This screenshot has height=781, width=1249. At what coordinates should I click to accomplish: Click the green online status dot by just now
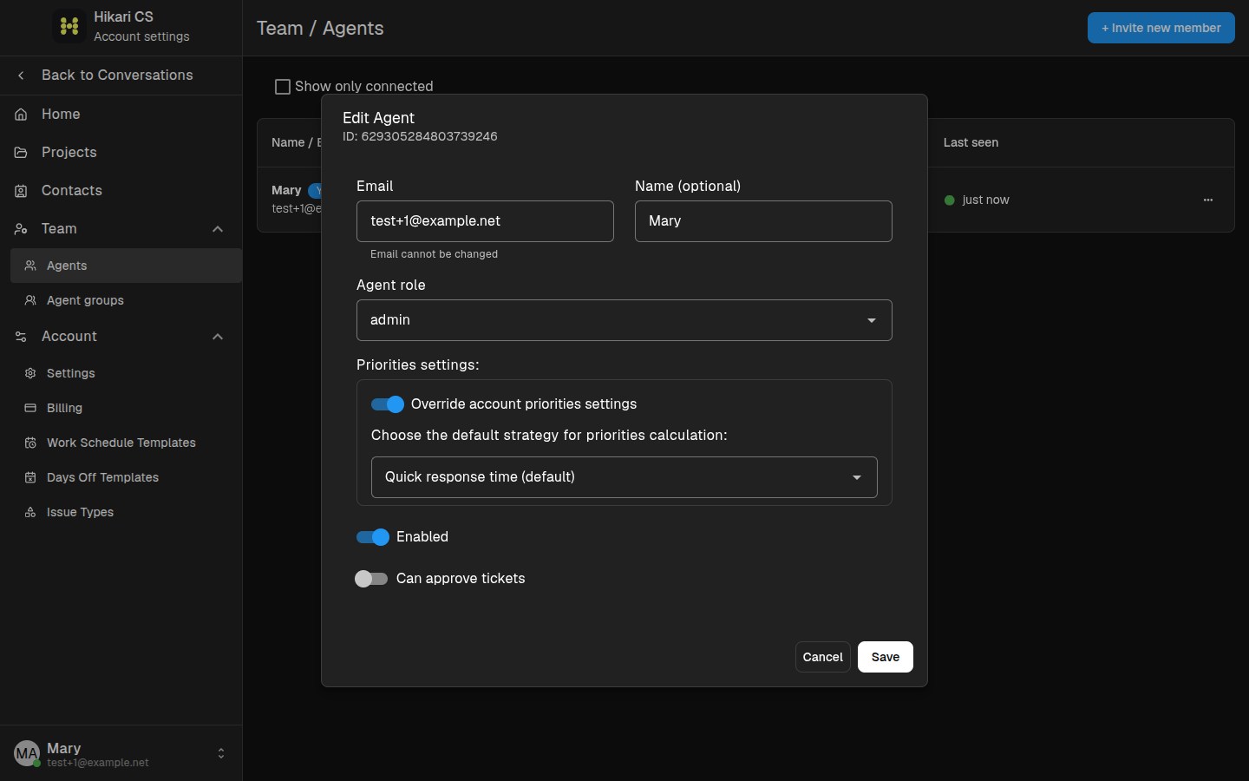point(950,200)
